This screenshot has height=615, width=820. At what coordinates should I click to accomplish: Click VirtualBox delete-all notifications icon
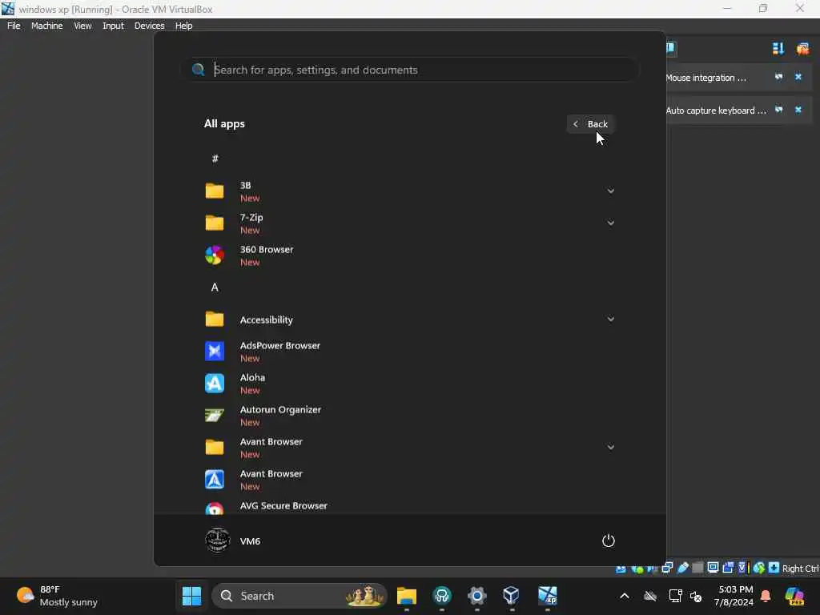(x=802, y=49)
